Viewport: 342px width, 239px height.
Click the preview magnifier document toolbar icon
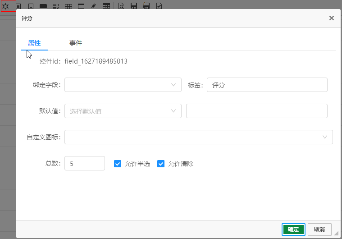pyautogui.click(x=121, y=6)
